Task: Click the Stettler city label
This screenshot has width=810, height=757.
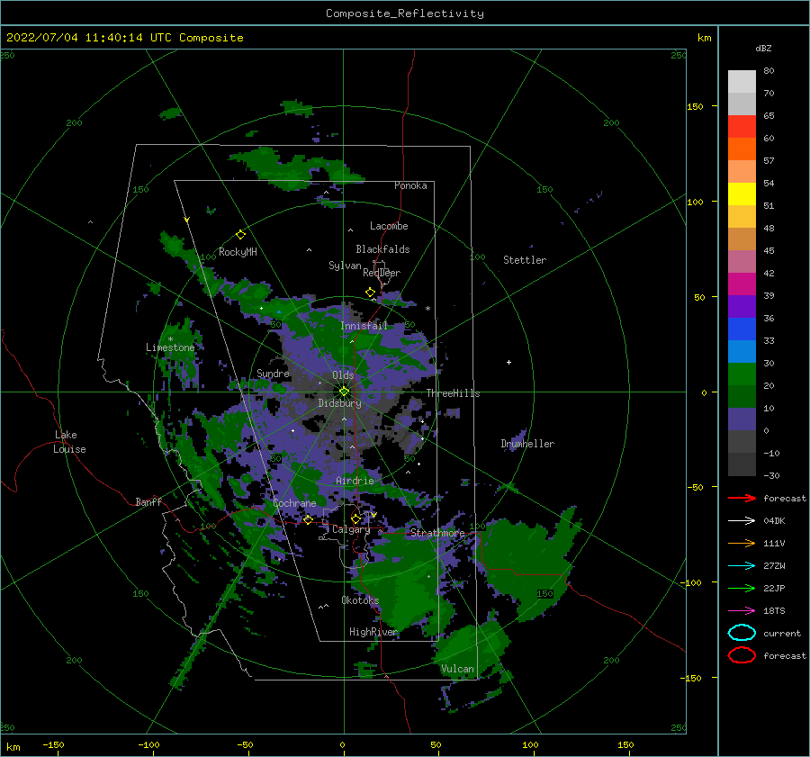Action: 525,260
